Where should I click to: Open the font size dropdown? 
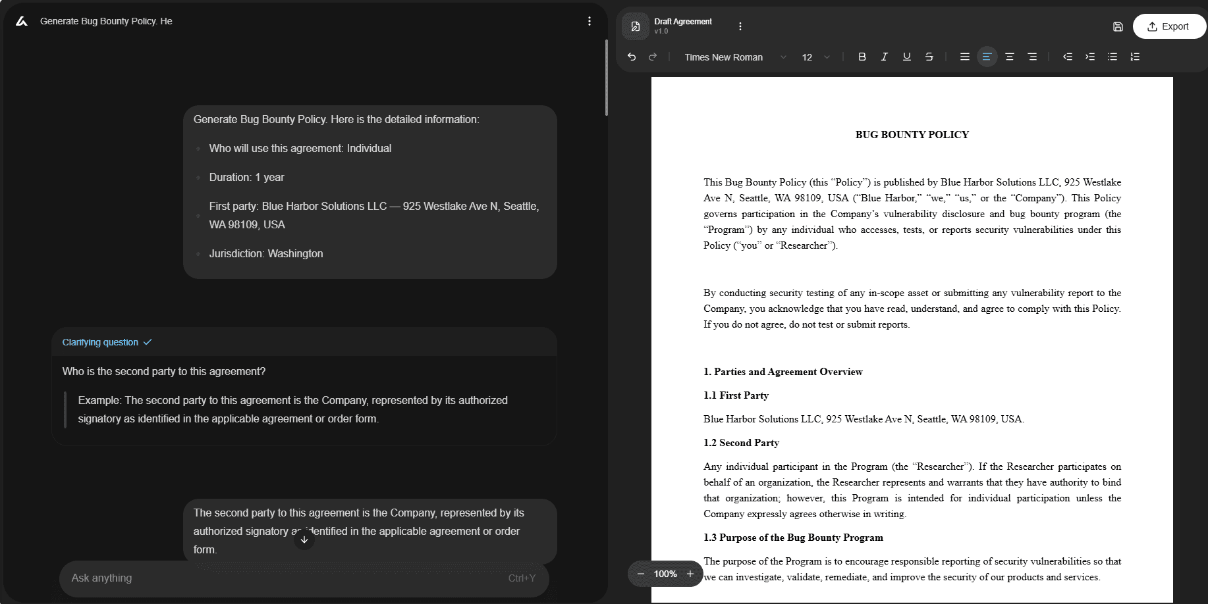click(x=815, y=57)
